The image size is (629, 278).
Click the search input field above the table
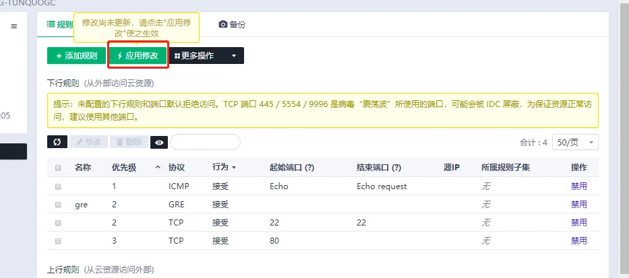coord(205,142)
